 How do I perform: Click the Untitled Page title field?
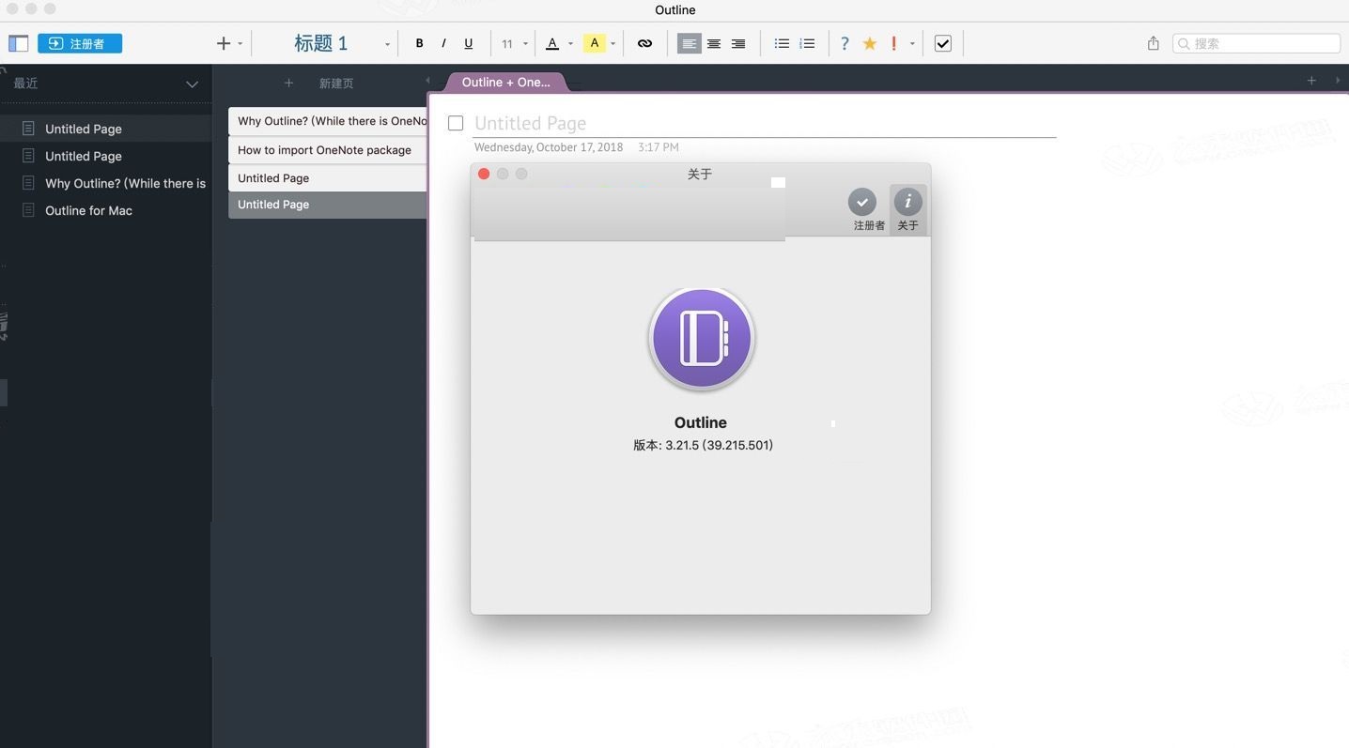click(765, 123)
